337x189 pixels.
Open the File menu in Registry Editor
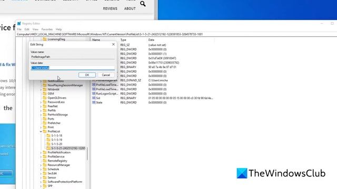19,29
